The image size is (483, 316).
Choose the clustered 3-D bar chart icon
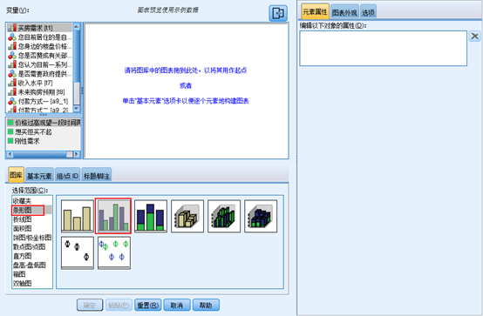click(224, 216)
